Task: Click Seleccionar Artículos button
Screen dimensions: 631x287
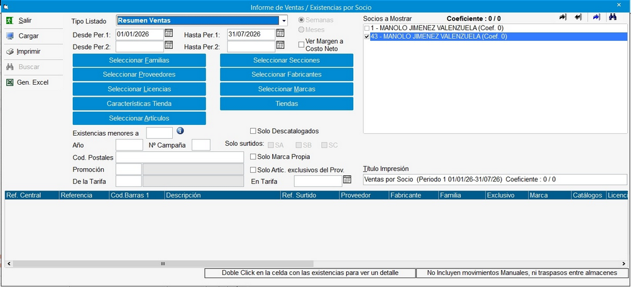Action: 140,118
